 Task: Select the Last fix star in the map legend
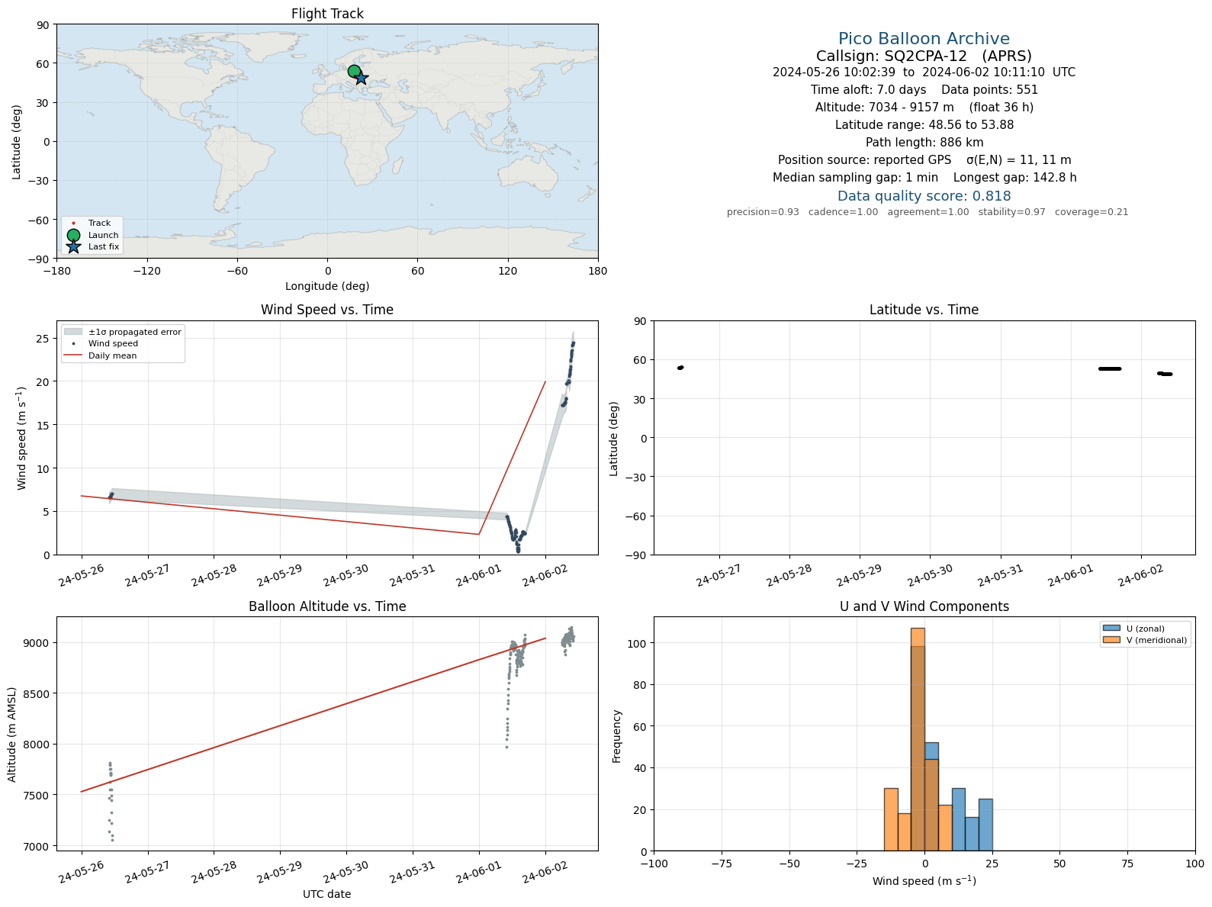[73, 246]
